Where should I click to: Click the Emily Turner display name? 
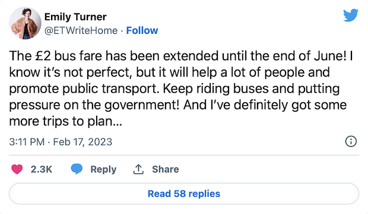(75, 17)
